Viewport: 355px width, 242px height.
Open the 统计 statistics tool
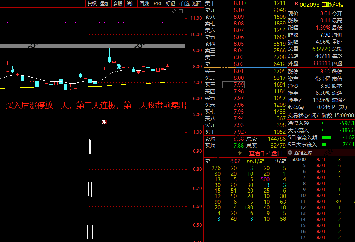131,4
